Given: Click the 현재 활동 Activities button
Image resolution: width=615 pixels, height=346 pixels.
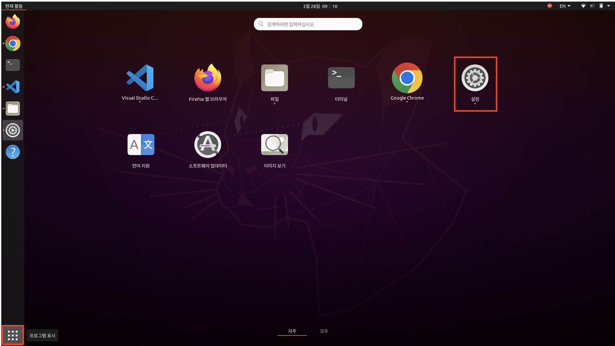Looking at the screenshot, I should [14, 6].
